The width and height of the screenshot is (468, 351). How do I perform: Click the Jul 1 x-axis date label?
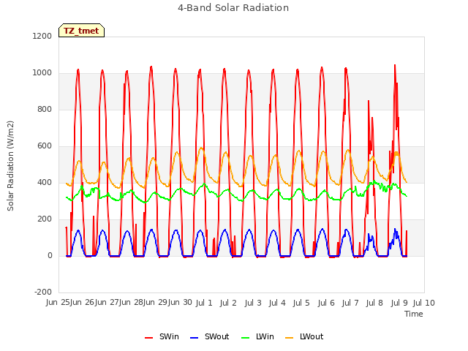click(x=204, y=303)
